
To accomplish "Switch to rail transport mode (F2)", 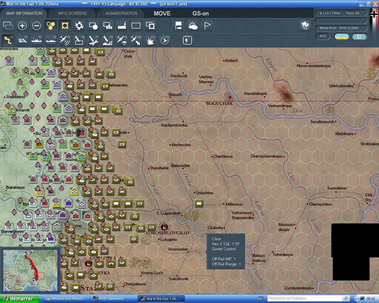I will [x=23, y=40].
